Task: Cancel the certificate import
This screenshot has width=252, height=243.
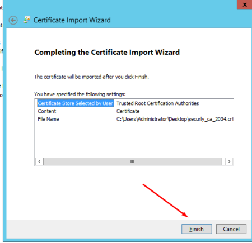Action: coord(231,229)
